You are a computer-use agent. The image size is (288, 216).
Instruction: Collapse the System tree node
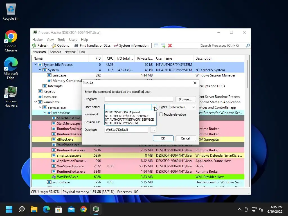40,70
